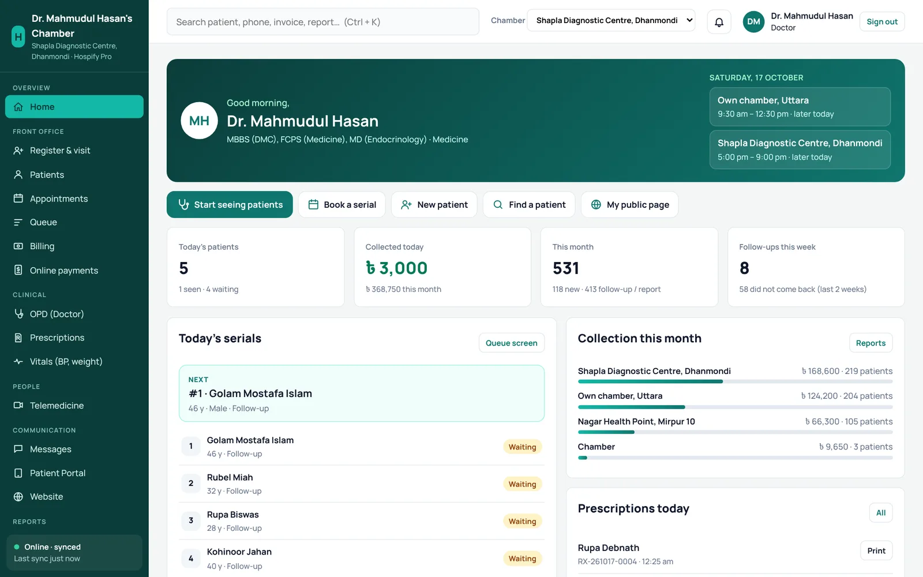
Task: Click the Shapla Diagnostic Centre collection progress bar
Action: 736,381
